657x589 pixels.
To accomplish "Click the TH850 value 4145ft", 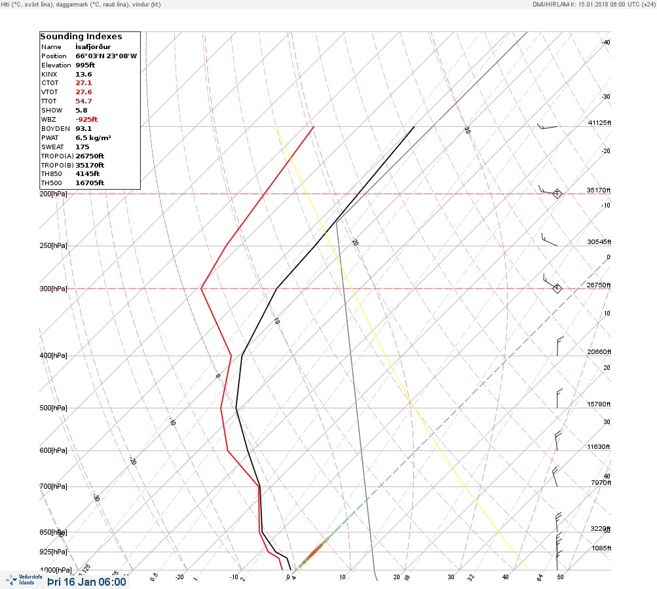I will coord(88,173).
